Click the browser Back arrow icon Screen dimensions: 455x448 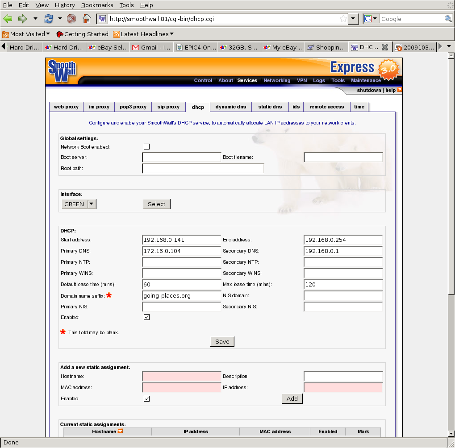click(8, 19)
